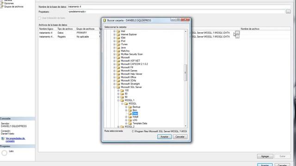Click the PRIMARY file group cell
This screenshot has height=166, width=296.
click(x=81, y=33)
